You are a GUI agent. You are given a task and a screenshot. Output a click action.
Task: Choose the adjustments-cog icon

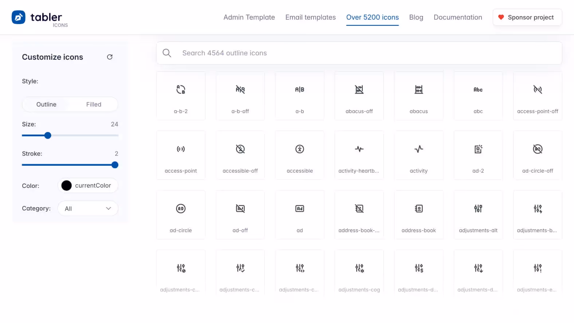(x=359, y=272)
